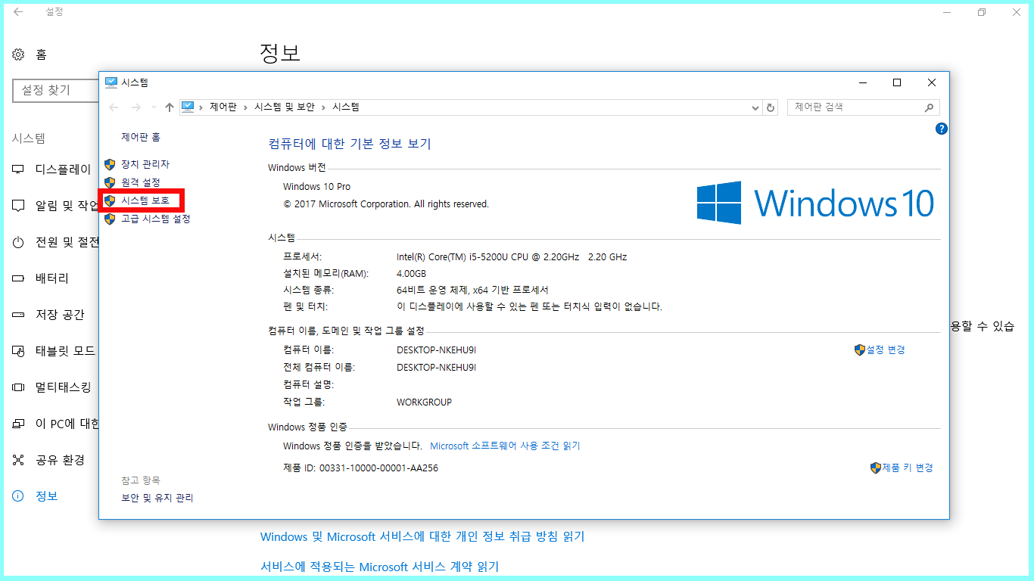Minimize the System window

[862, 82]
